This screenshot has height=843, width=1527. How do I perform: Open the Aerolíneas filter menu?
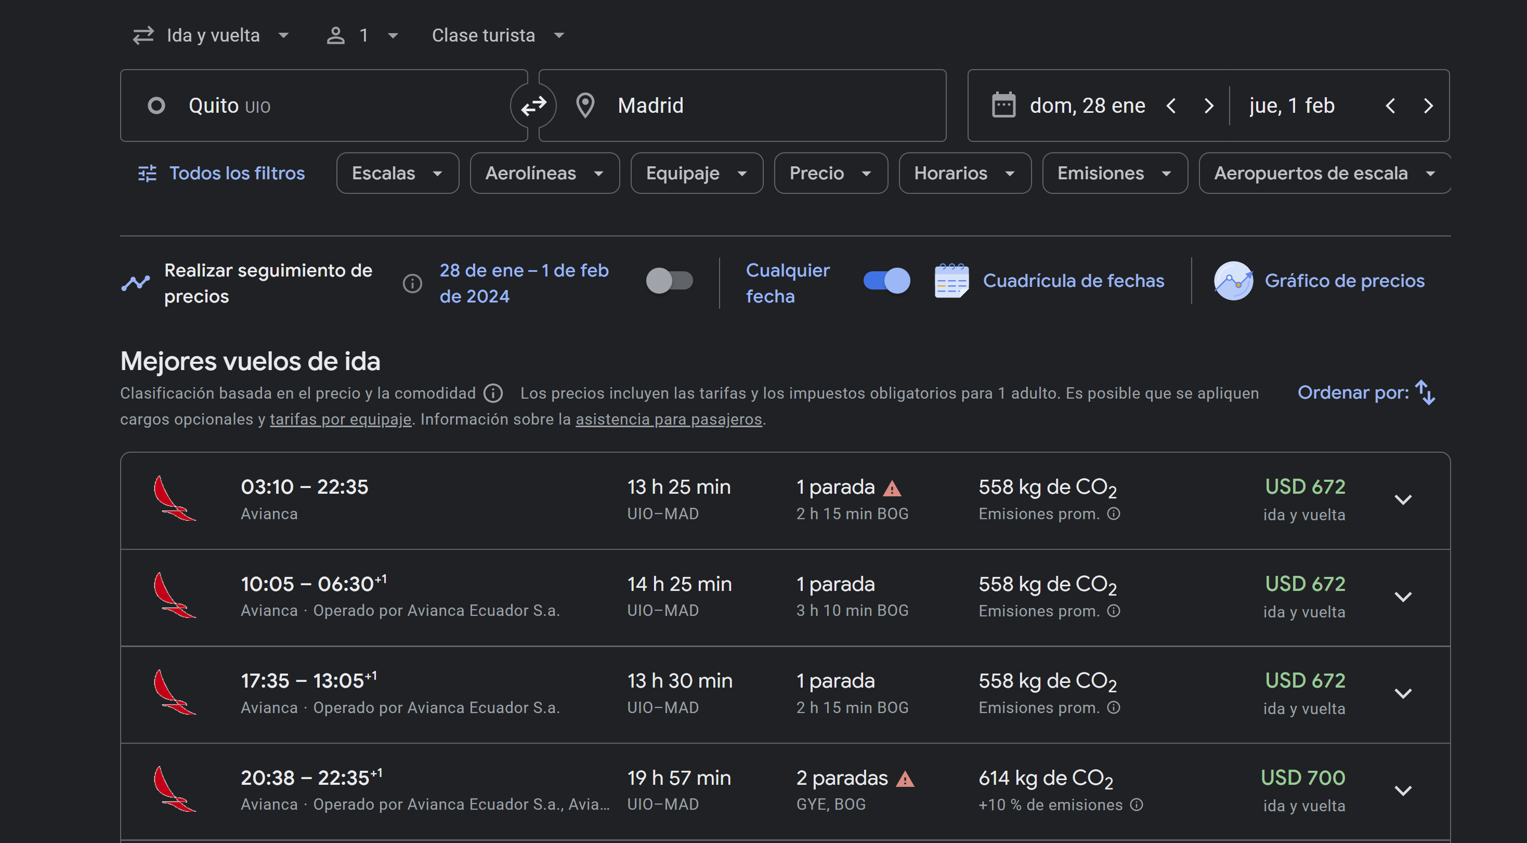click(544, 173)
